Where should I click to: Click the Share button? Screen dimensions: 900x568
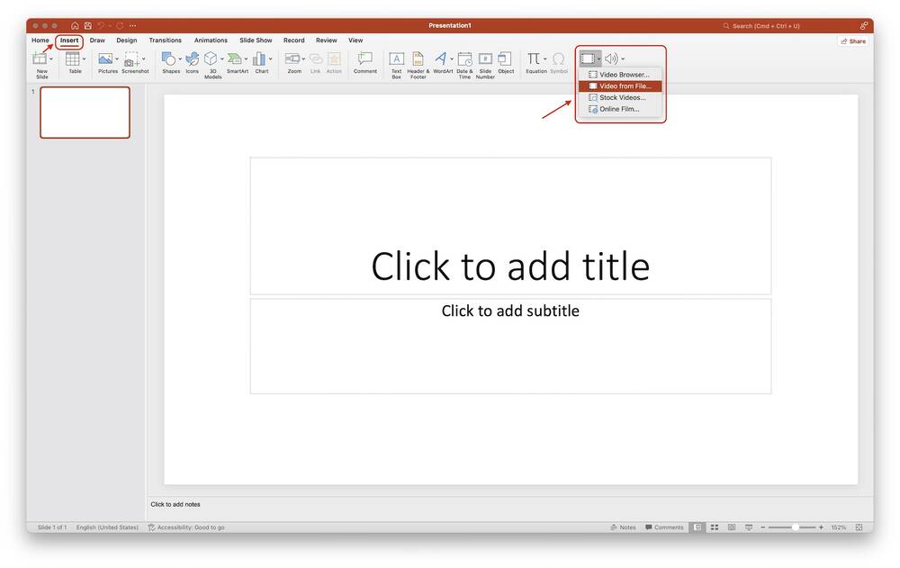853,41
